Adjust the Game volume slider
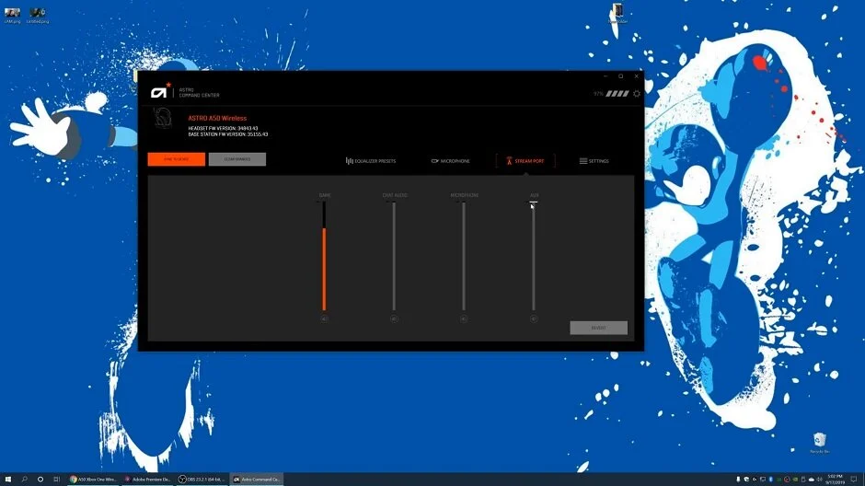This screenshot has width=865, height=486. [x=324, y=256]
